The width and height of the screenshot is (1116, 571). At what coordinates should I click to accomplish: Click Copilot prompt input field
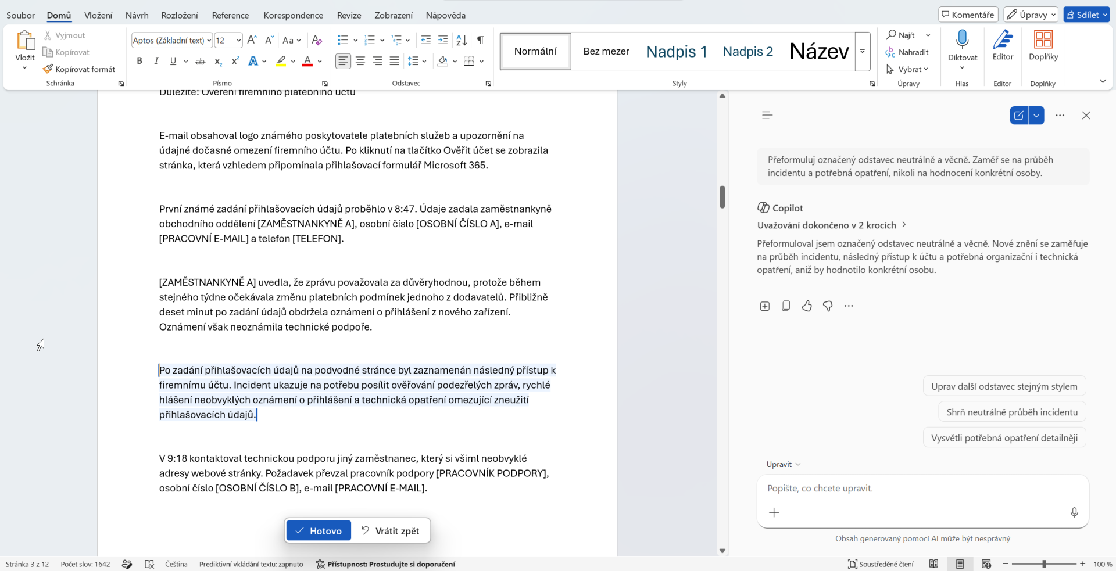[922, 489]
